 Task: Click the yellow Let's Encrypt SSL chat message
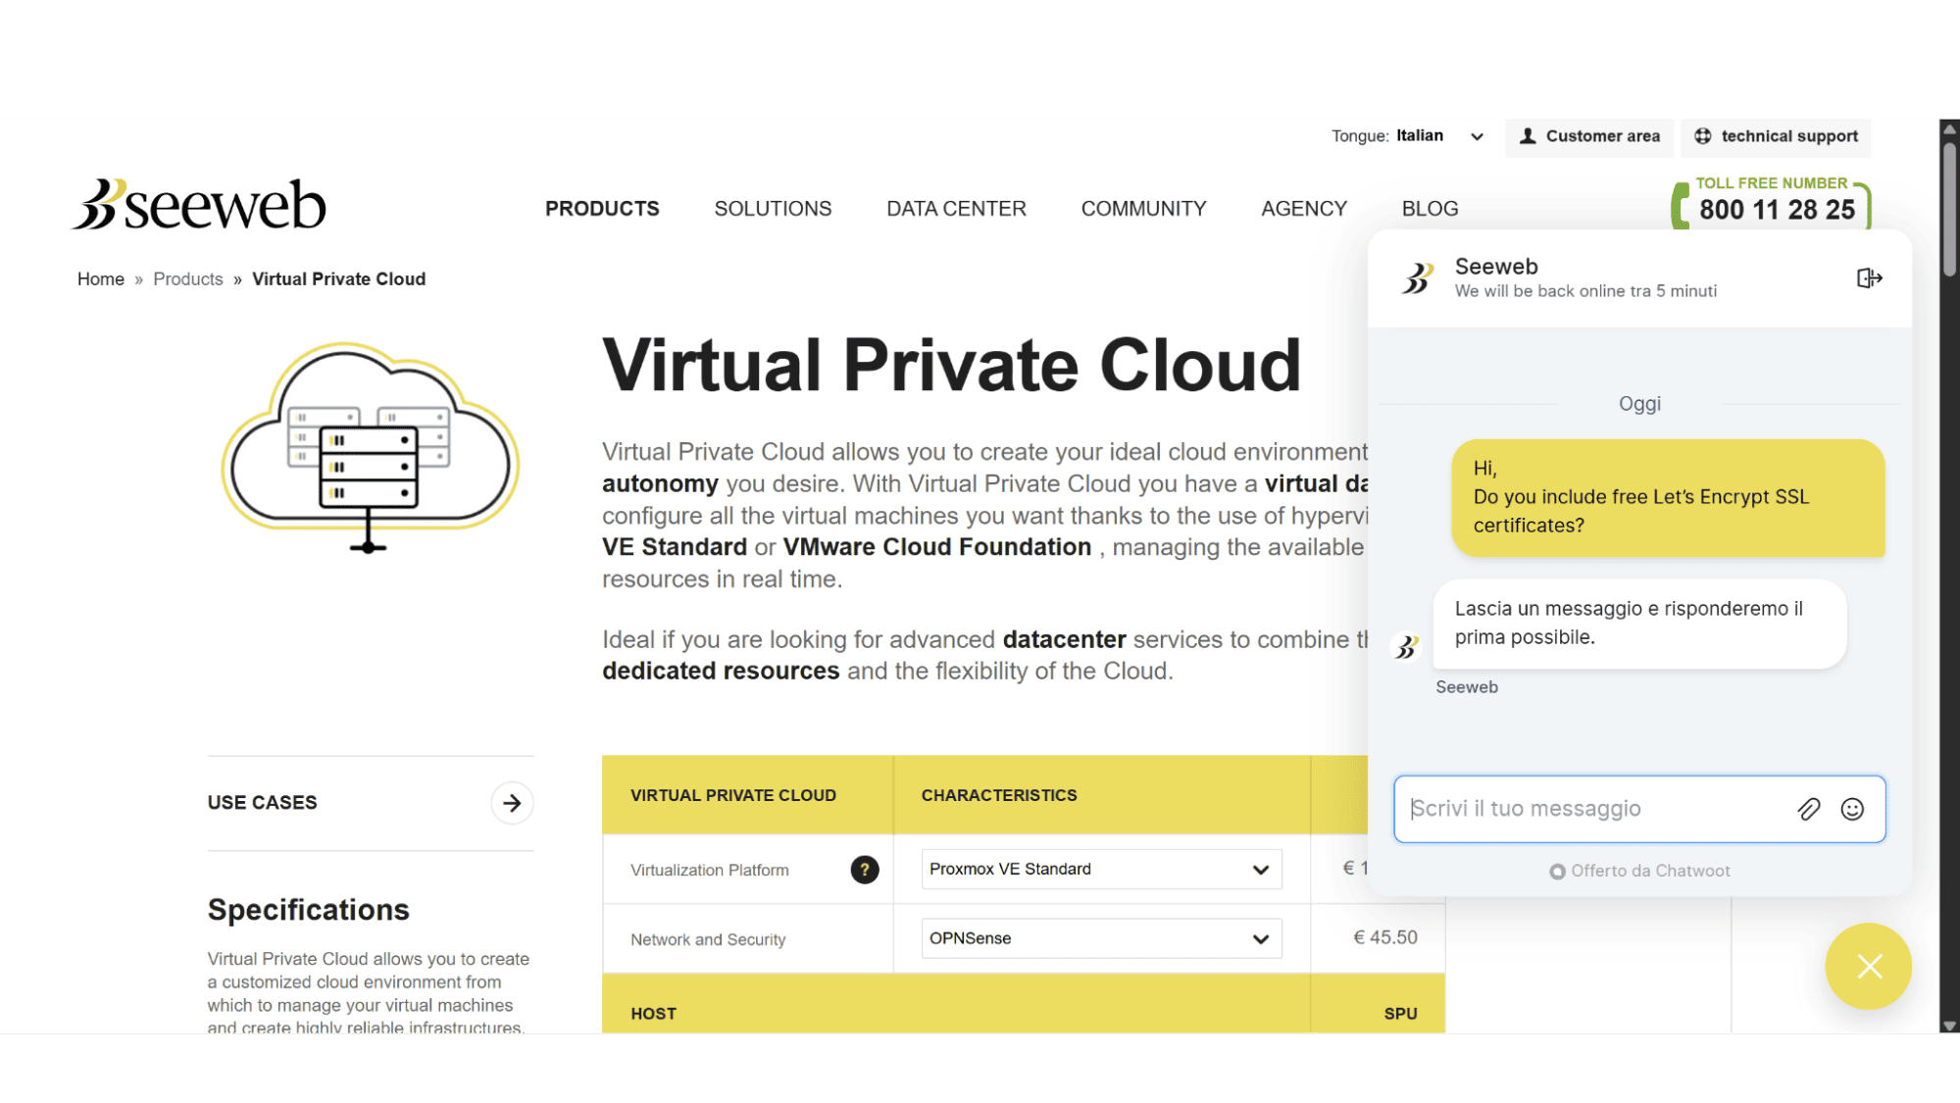tap(1668, 498)
